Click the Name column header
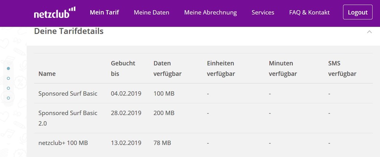 tap(47, 74)
